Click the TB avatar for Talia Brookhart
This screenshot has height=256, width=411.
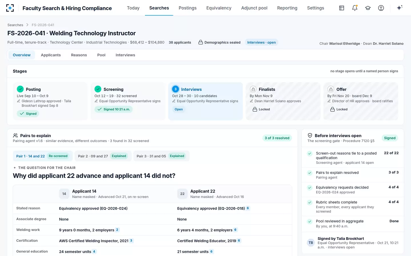tap(311, 243)
